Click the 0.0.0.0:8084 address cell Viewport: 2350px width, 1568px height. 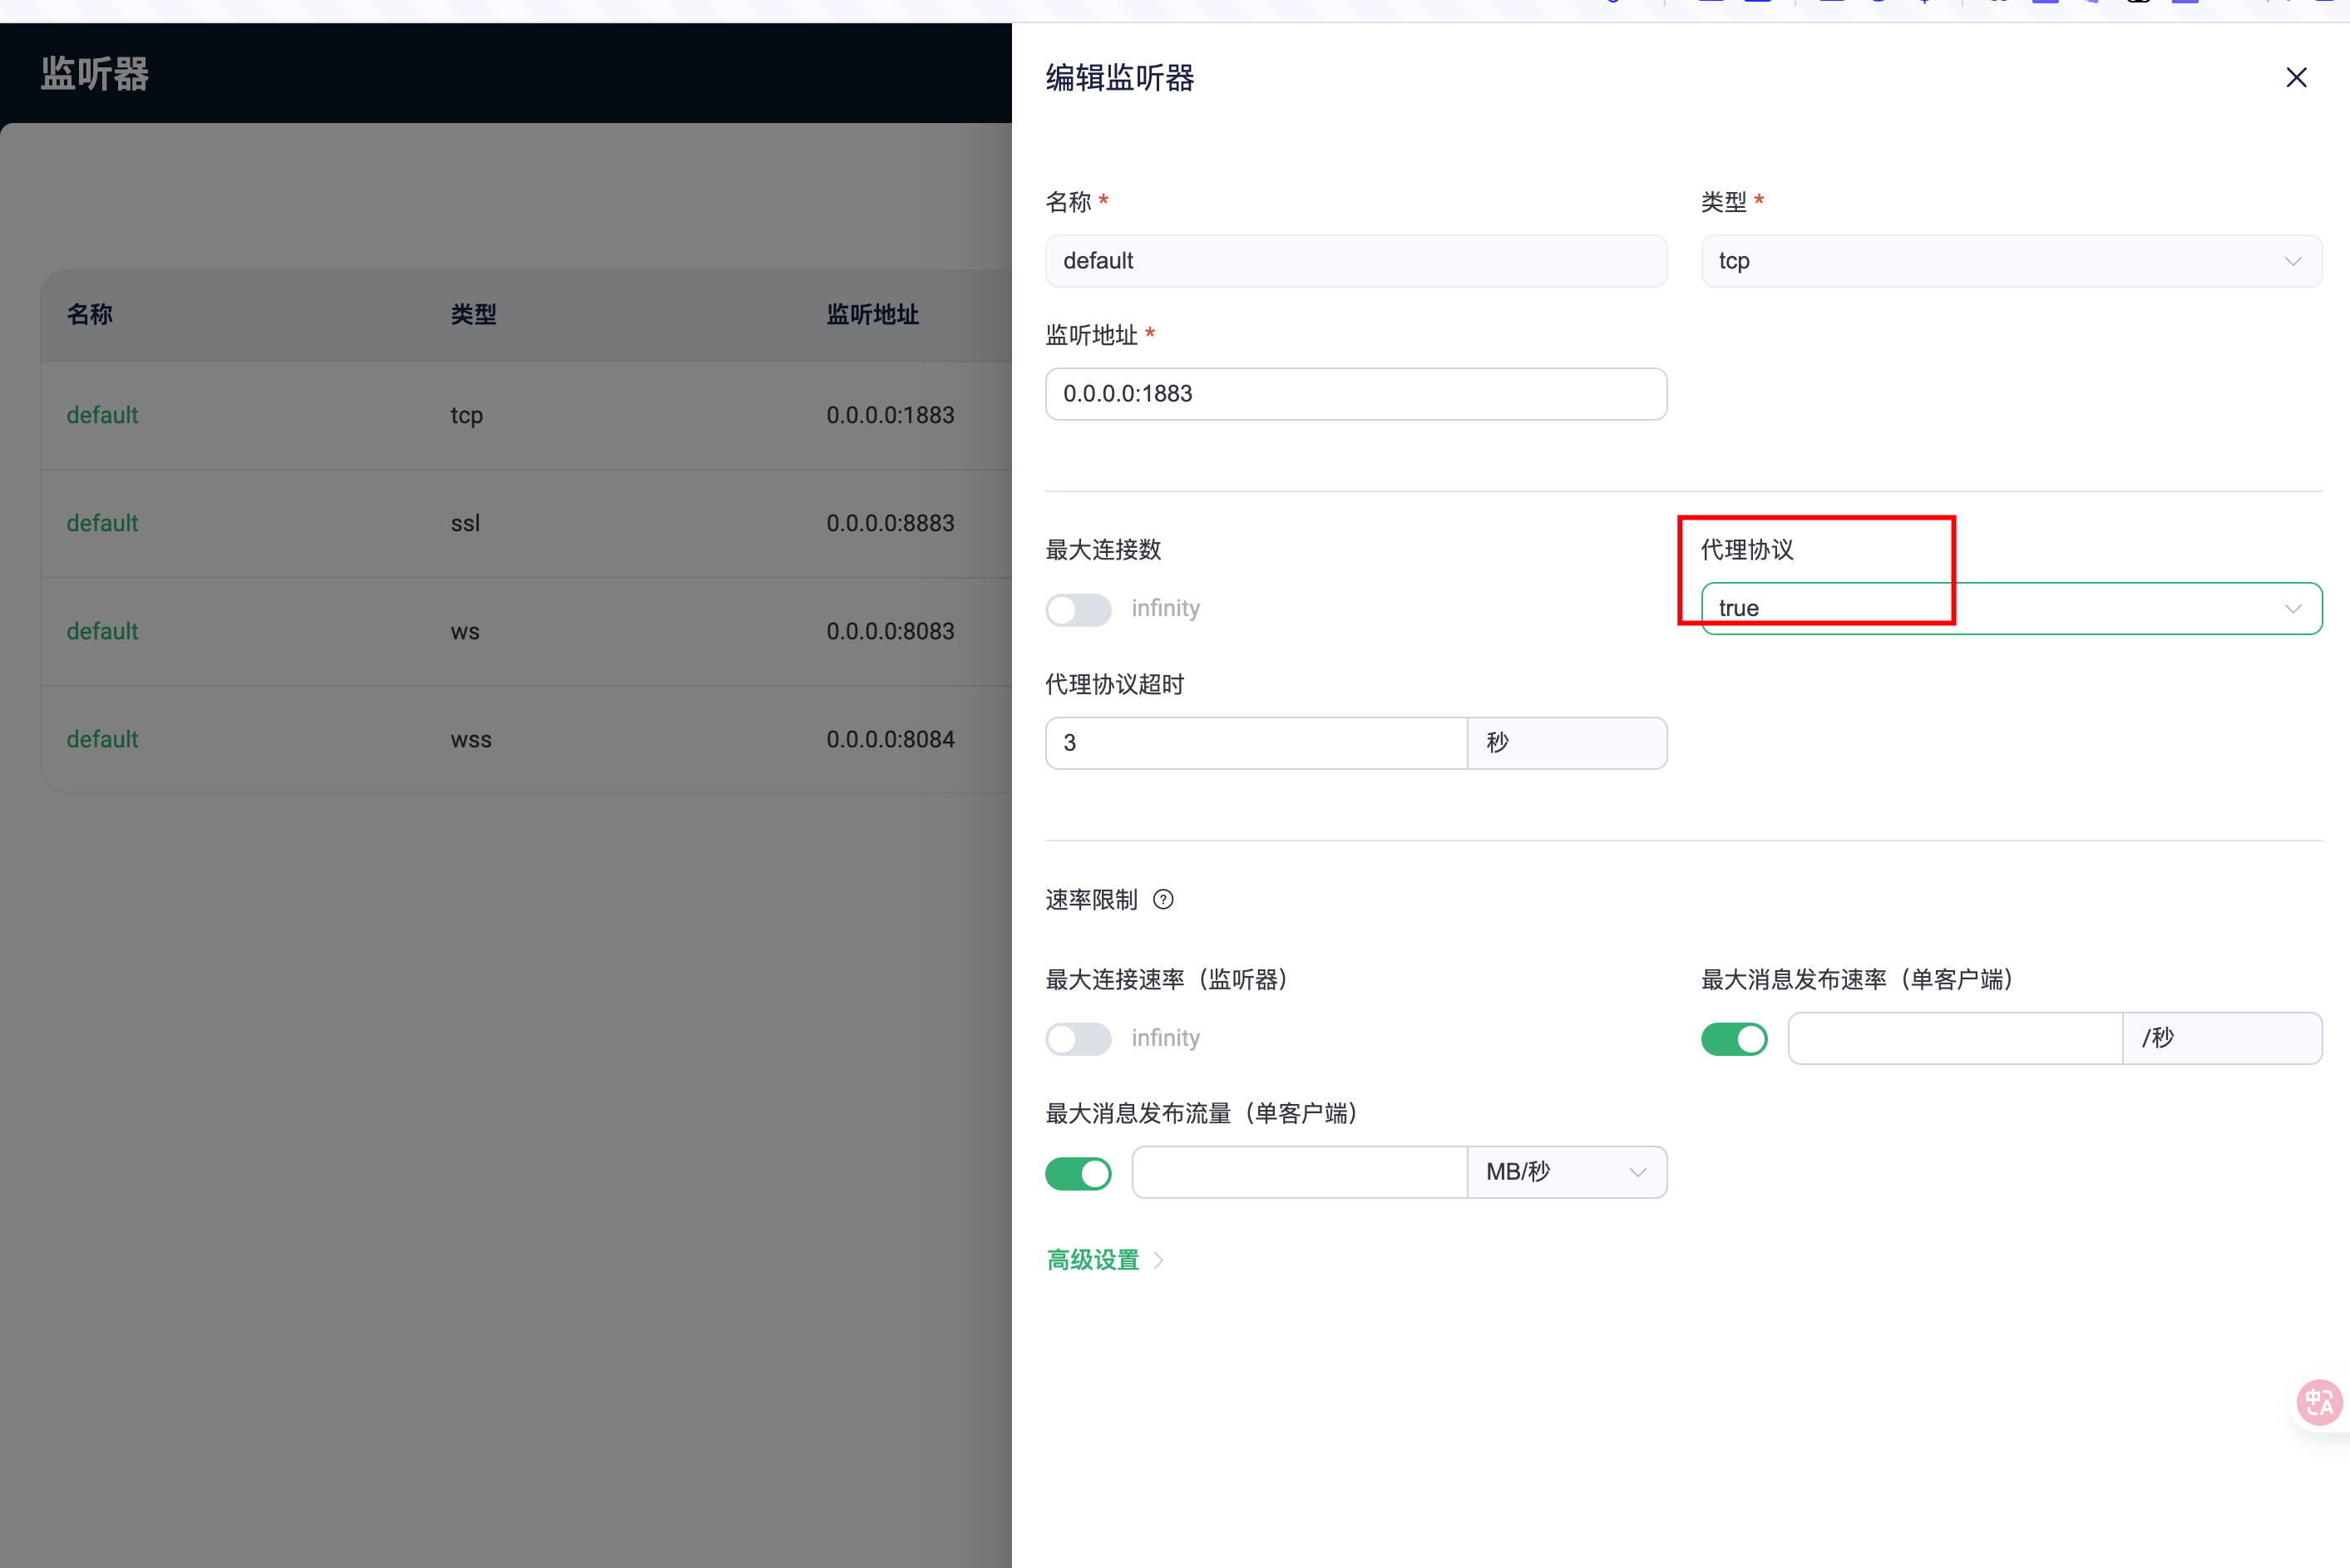(890, 739)
